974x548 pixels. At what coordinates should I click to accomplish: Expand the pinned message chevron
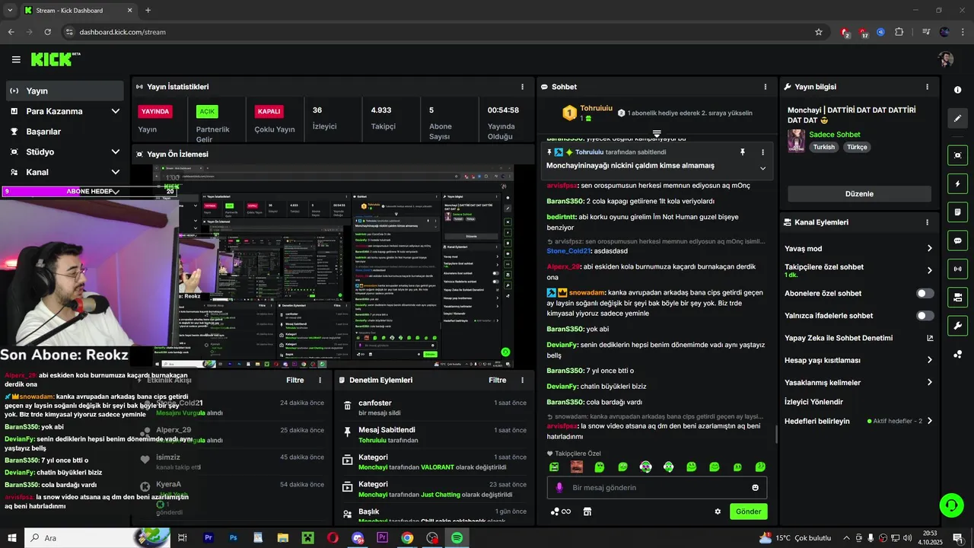pos(762,168)
